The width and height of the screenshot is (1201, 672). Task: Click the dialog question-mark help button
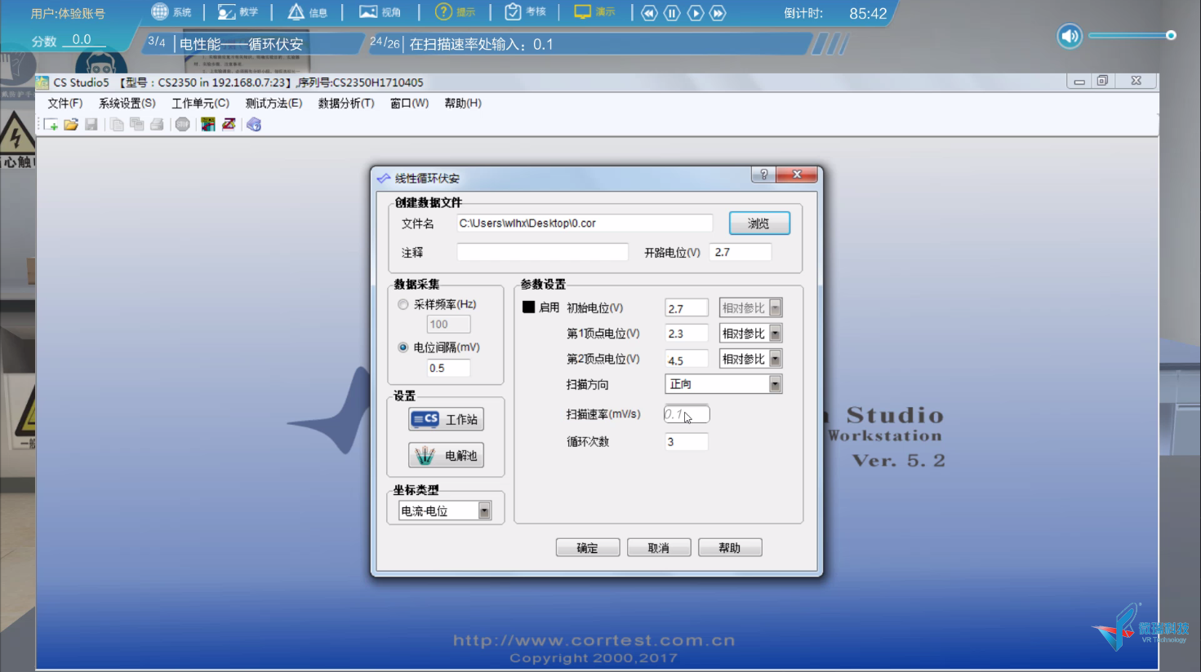tap(763, 175)
